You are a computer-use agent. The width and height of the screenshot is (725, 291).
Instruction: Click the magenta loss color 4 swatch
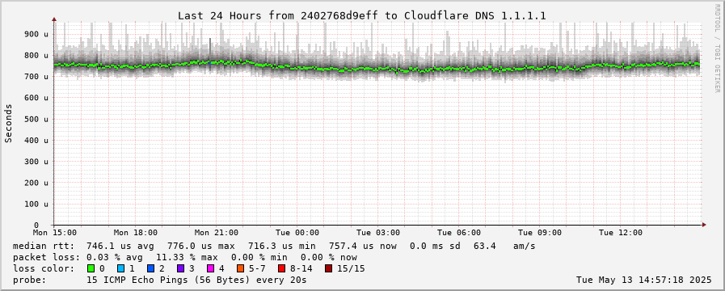pos(210,268)
